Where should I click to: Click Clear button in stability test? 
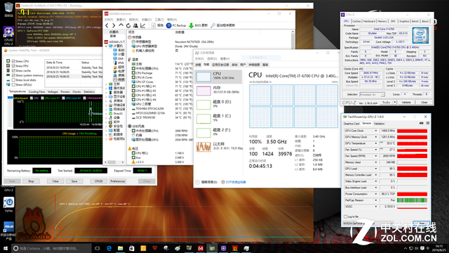pyautogui.click(x=55, y=181)
